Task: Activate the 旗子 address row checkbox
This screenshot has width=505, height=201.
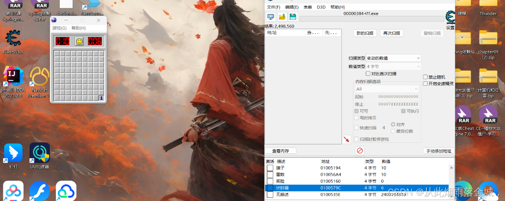Action: point(270,168)
